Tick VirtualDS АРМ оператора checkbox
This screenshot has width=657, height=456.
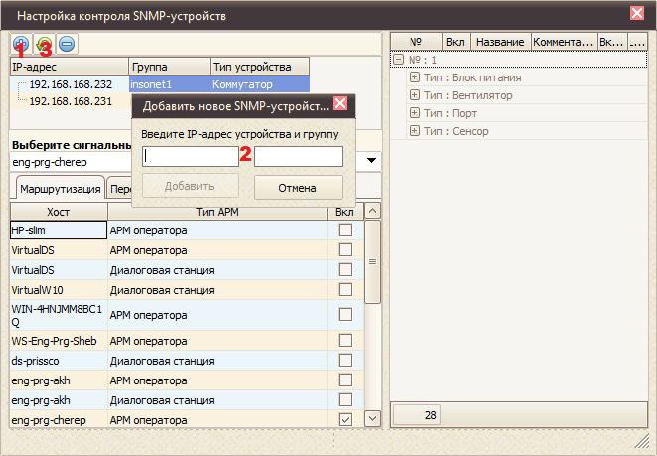point(345,250)
